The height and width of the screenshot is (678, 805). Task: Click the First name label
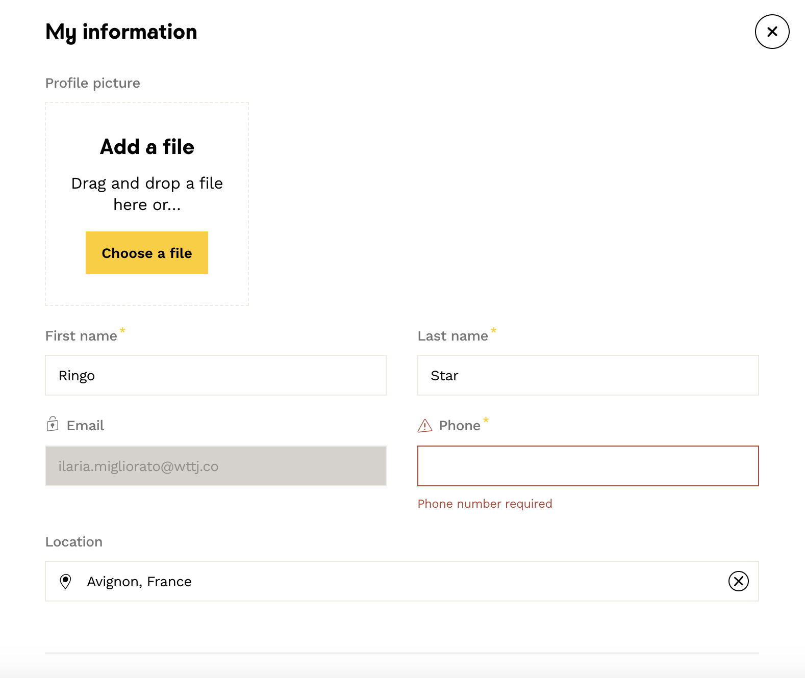click(x=81, y=336)
